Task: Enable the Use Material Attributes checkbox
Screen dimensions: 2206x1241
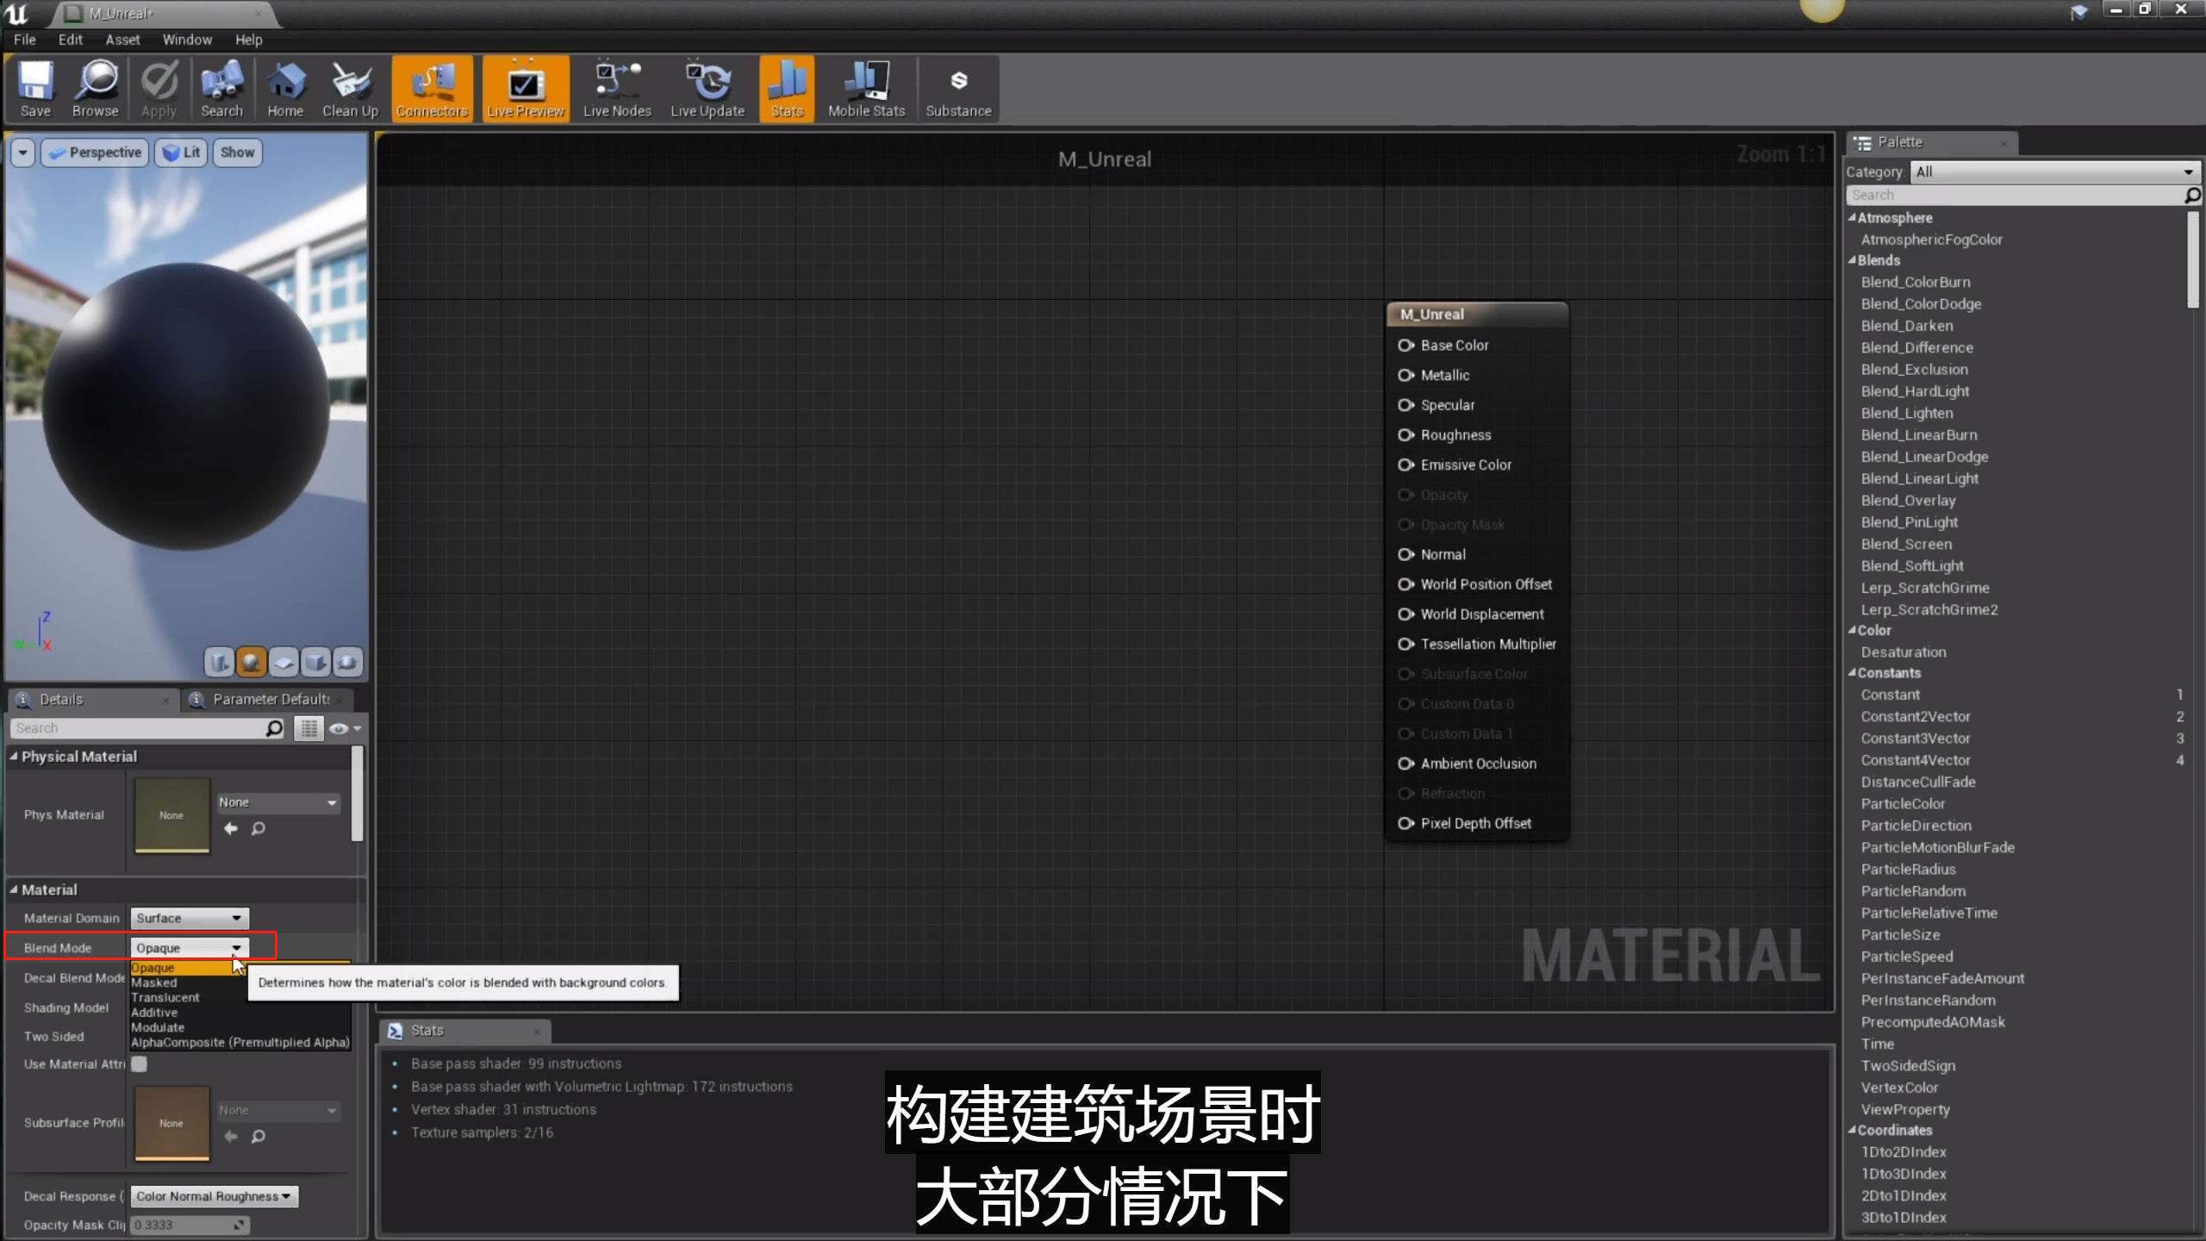Action: [x=139, y=1064]
